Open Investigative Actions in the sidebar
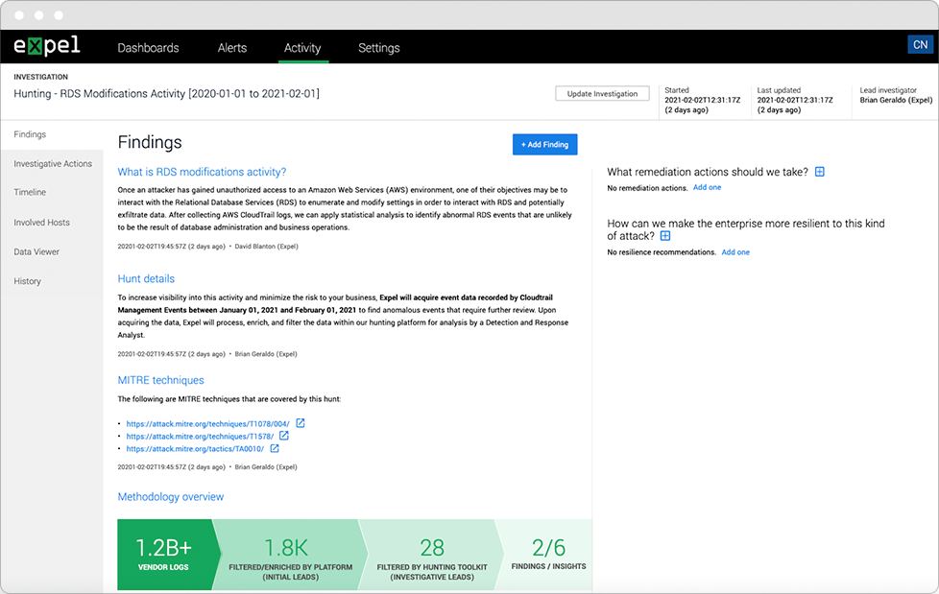 coord(53,163)
